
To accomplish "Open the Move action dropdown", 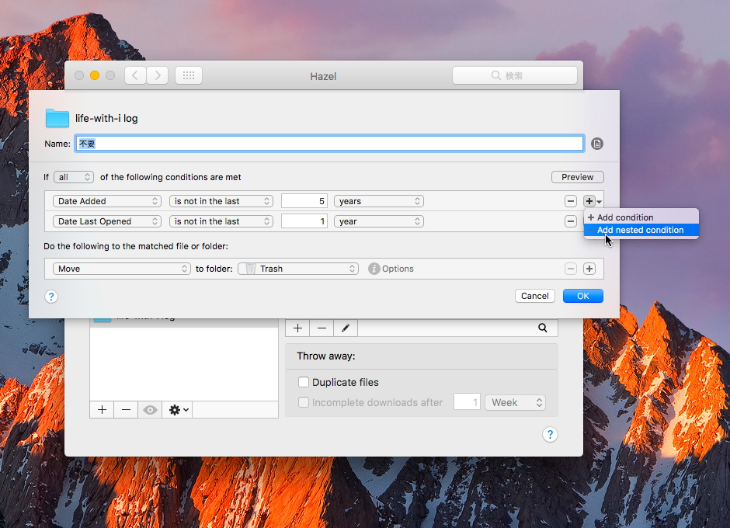I will tap(121, 269).
